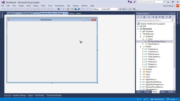This screenshot has width=180, height=101.
Task: Open the Architecture menu
Action: [59, 6]
